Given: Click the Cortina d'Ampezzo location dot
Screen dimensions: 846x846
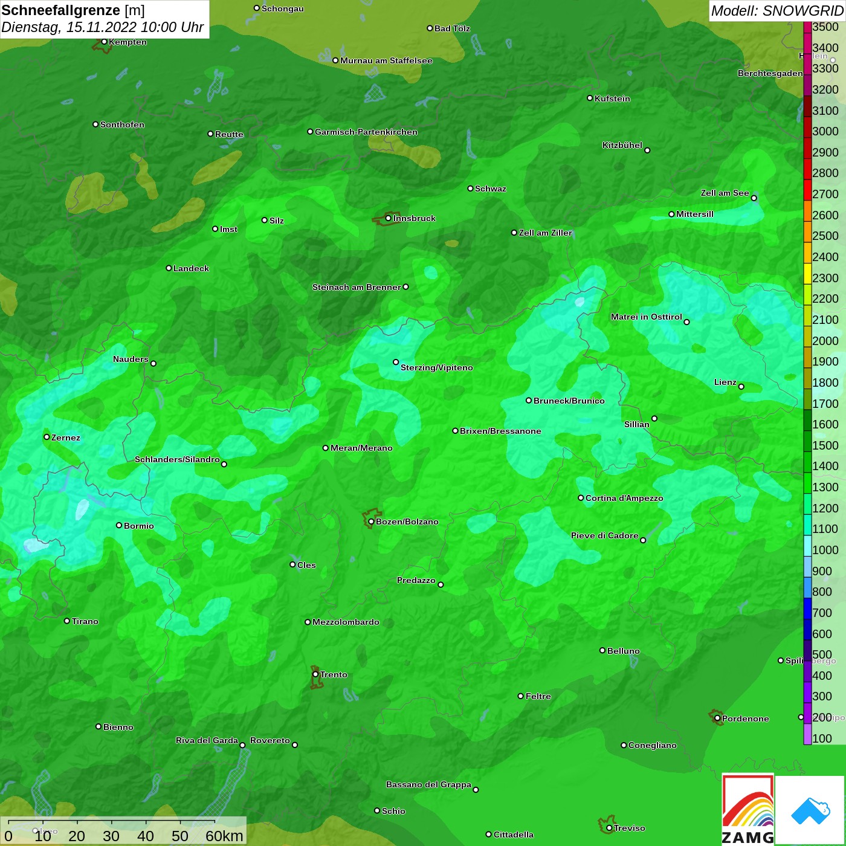Looking at the screenshot, I should pos(581,498).
